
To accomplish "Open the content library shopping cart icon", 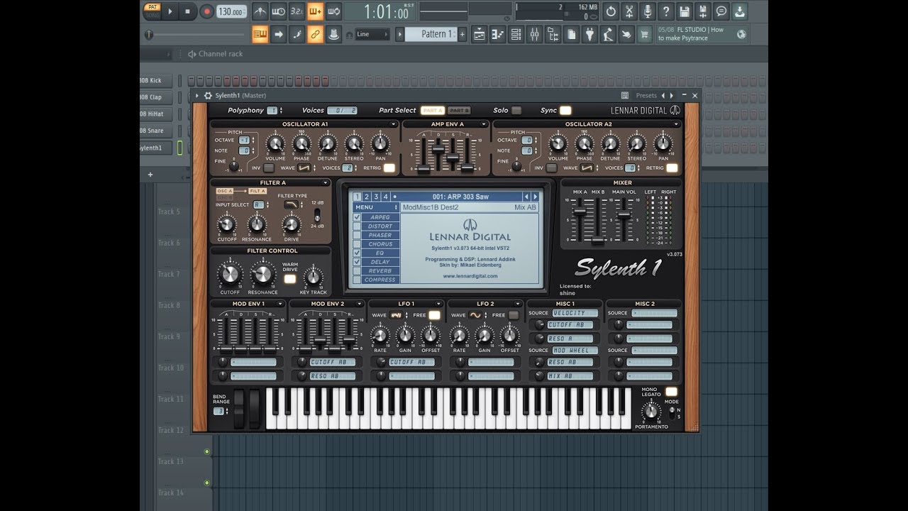I will pos(645,34).
